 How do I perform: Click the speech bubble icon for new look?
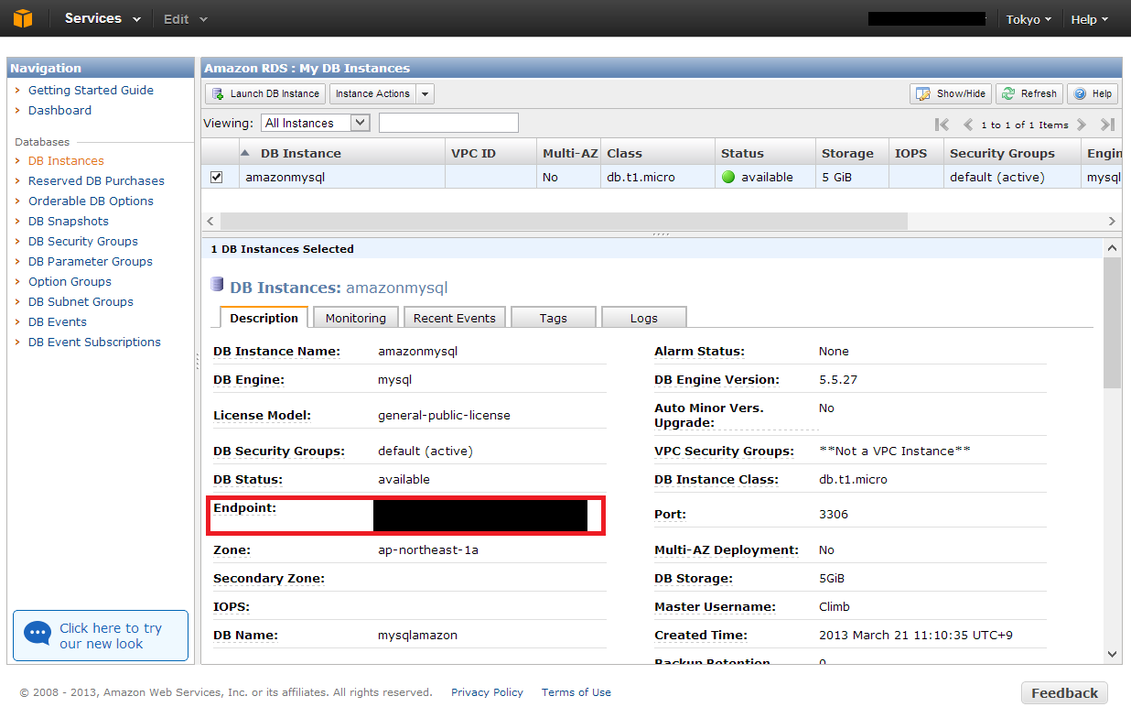point(38,634)
